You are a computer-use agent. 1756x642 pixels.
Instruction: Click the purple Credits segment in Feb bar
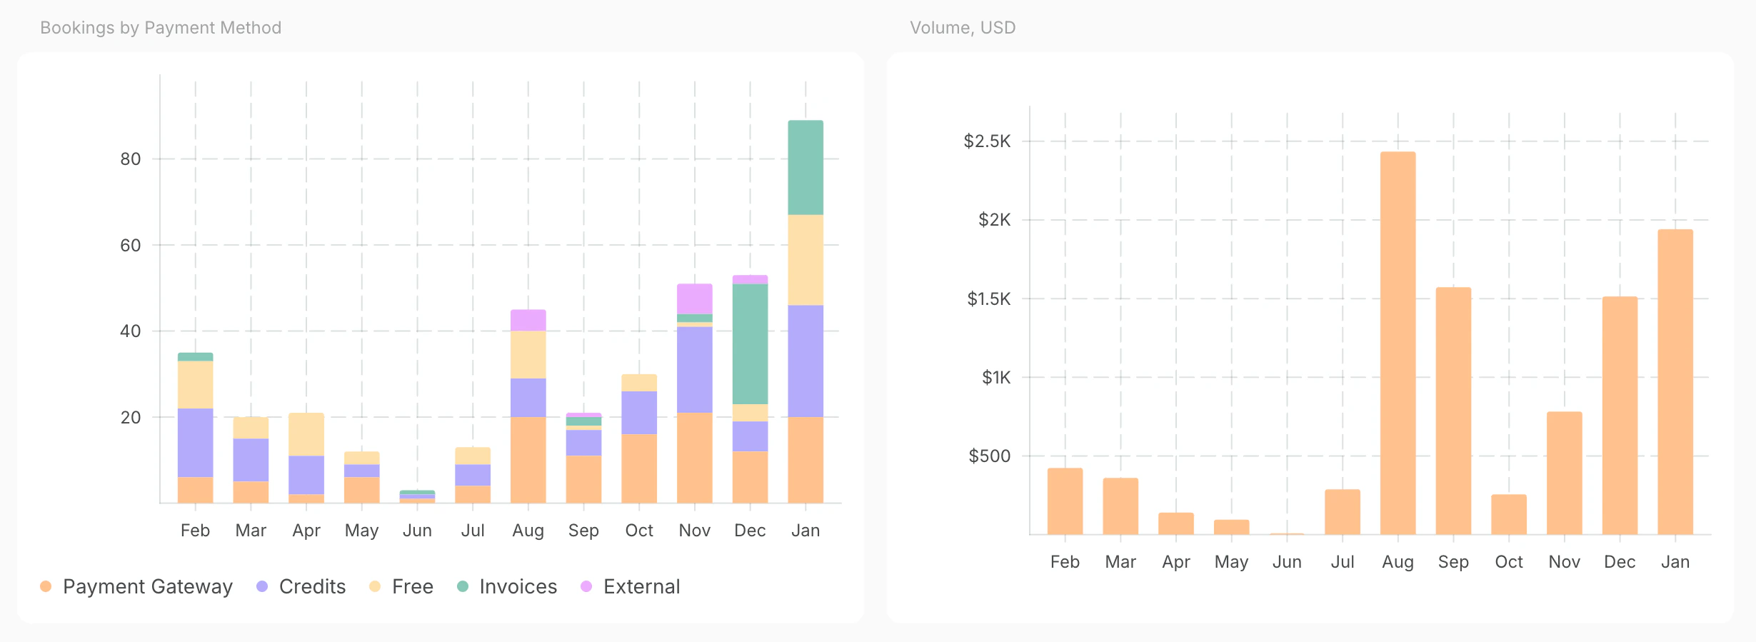pos(195,443)
